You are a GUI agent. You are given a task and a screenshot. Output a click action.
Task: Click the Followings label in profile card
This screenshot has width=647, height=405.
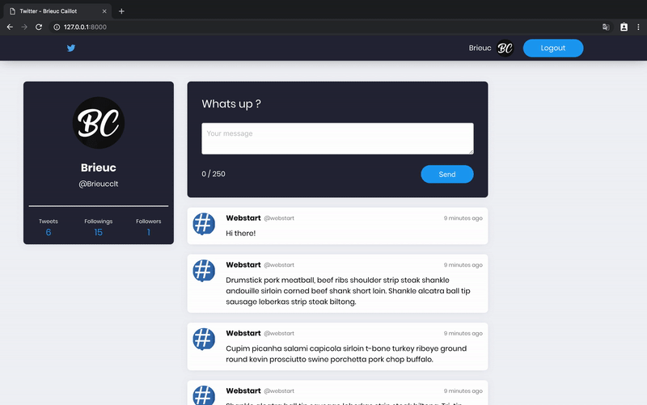(98, 221)
